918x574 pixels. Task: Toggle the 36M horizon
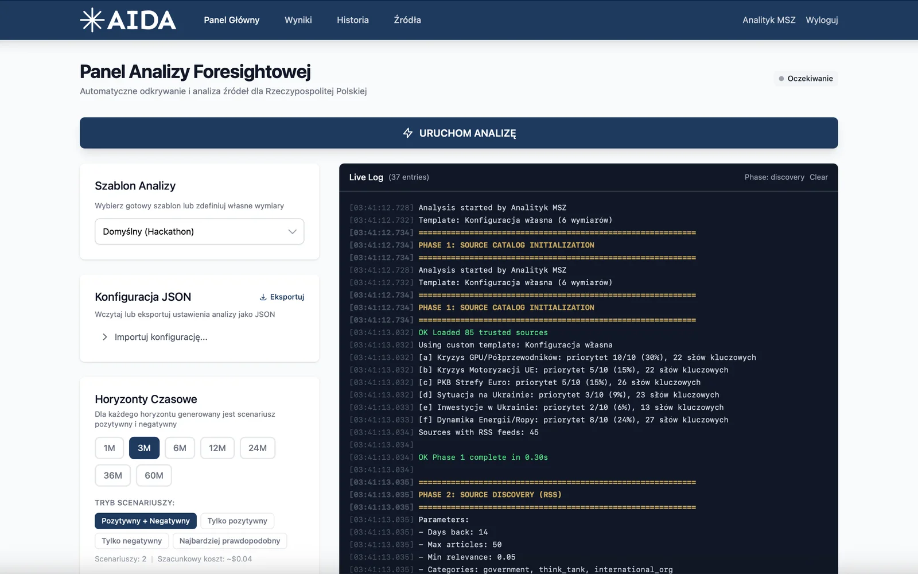tap(113, 476)
